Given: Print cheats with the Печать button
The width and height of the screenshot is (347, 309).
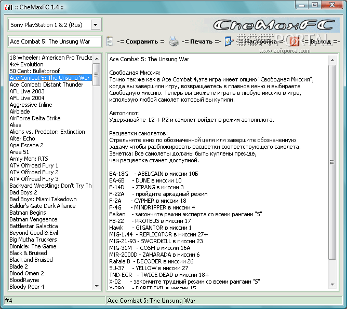Looking at the screenshot, I should click(202, 41).
